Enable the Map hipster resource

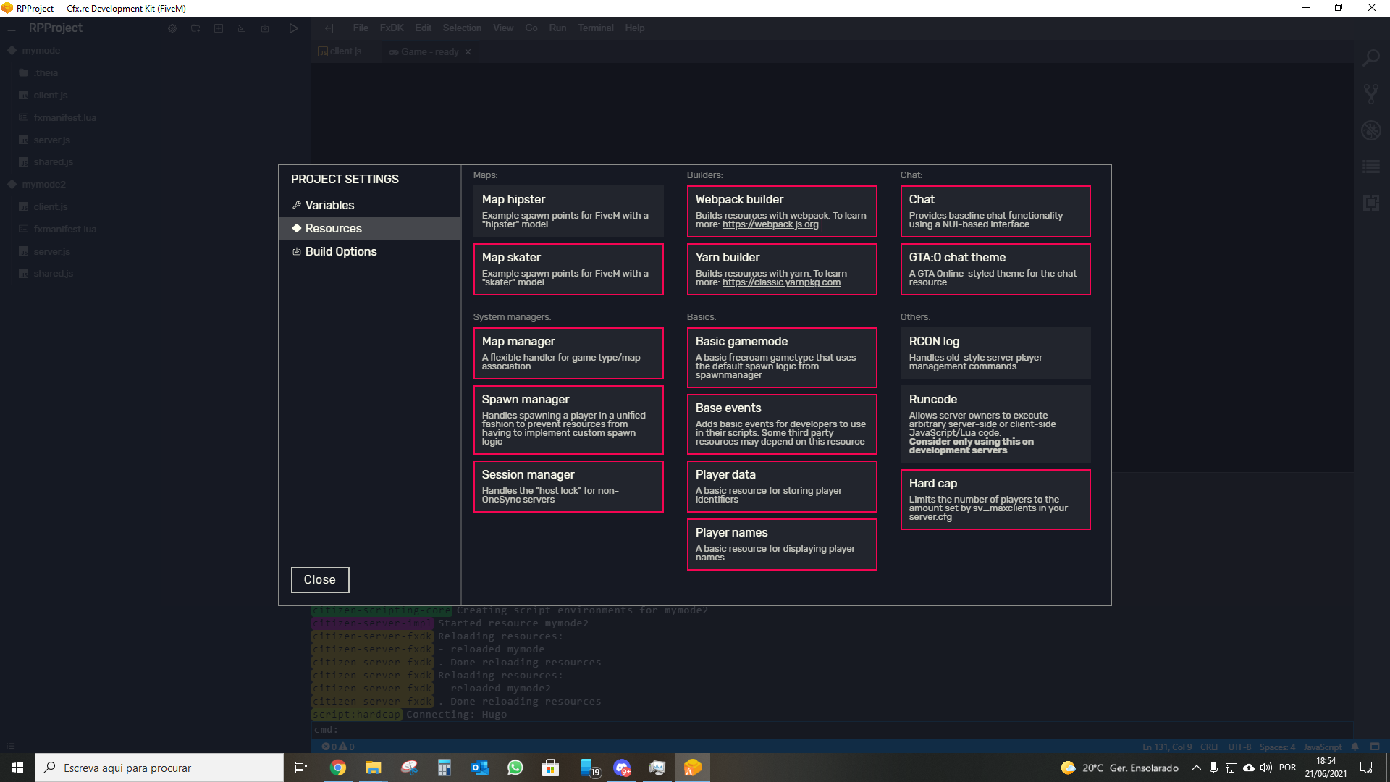click(568, 211)
